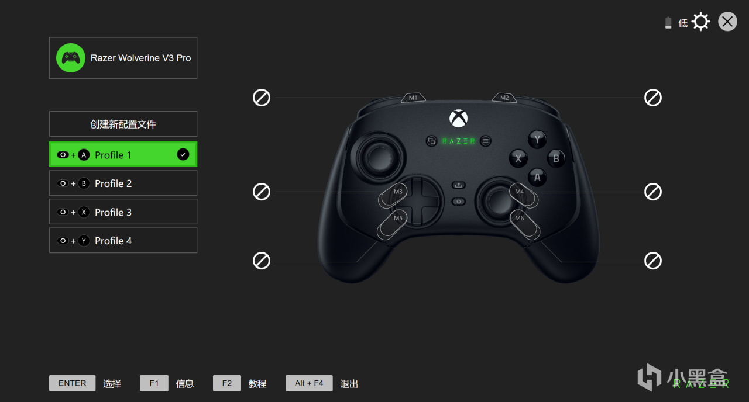Click the ENTER 选择 key hint

click(x=73, y=383)
